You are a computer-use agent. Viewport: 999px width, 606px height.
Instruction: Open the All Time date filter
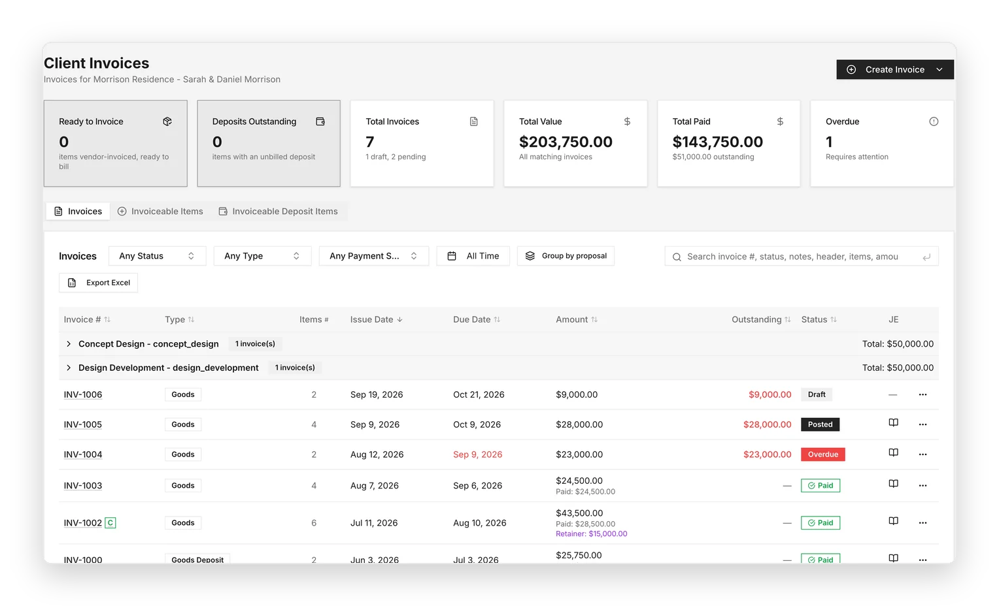[x=473, y=256]
